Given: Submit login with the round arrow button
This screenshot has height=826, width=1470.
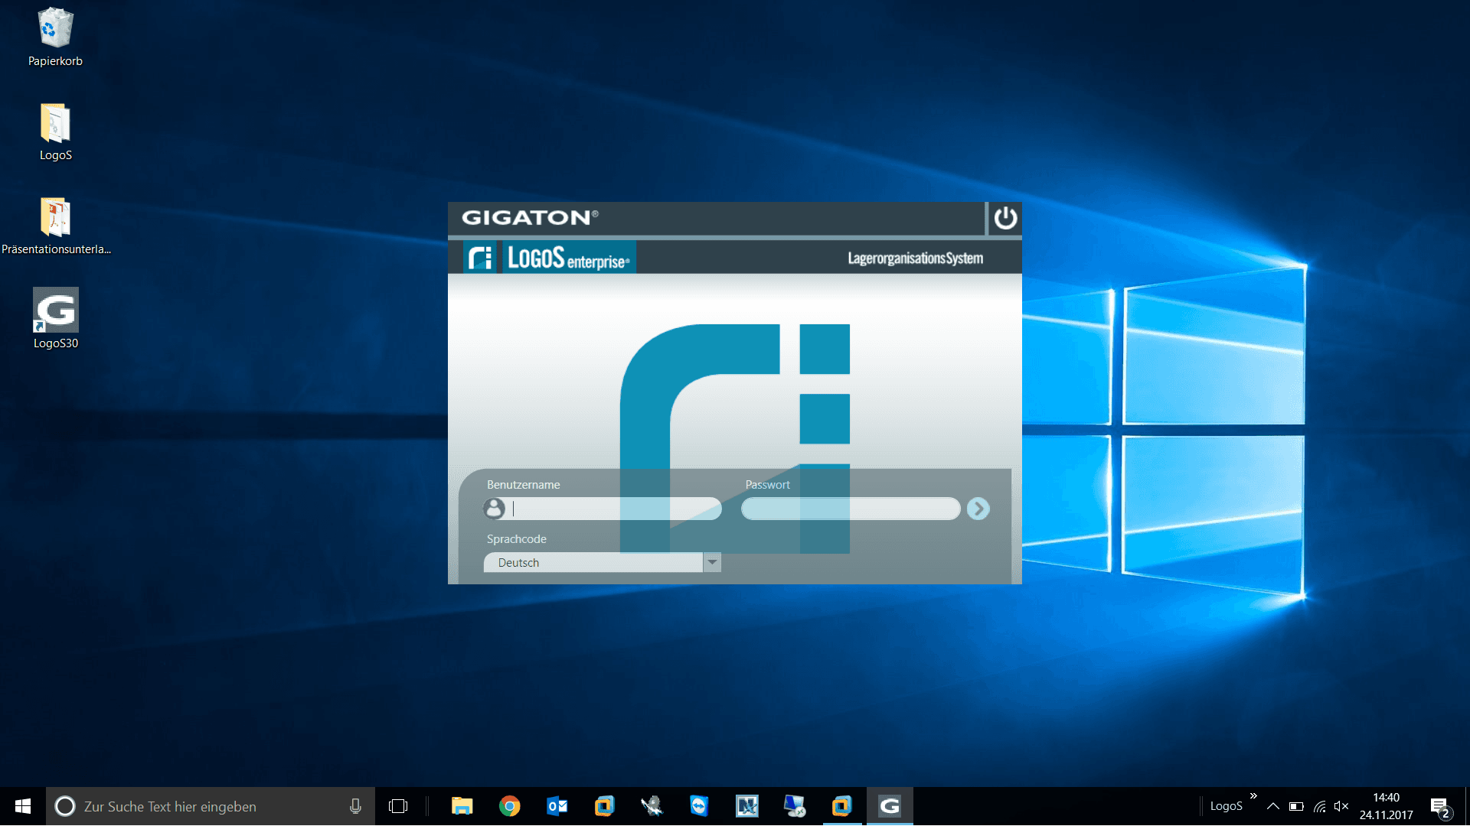Looking at the screenshot, I should (x=978, y=509).
